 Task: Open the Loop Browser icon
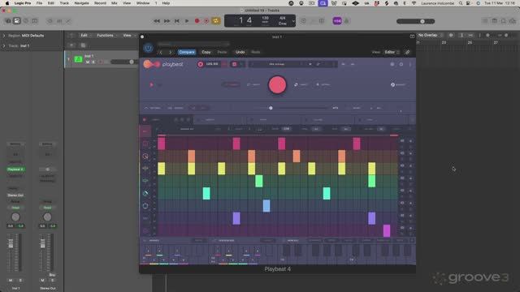(x=513, y=21)
